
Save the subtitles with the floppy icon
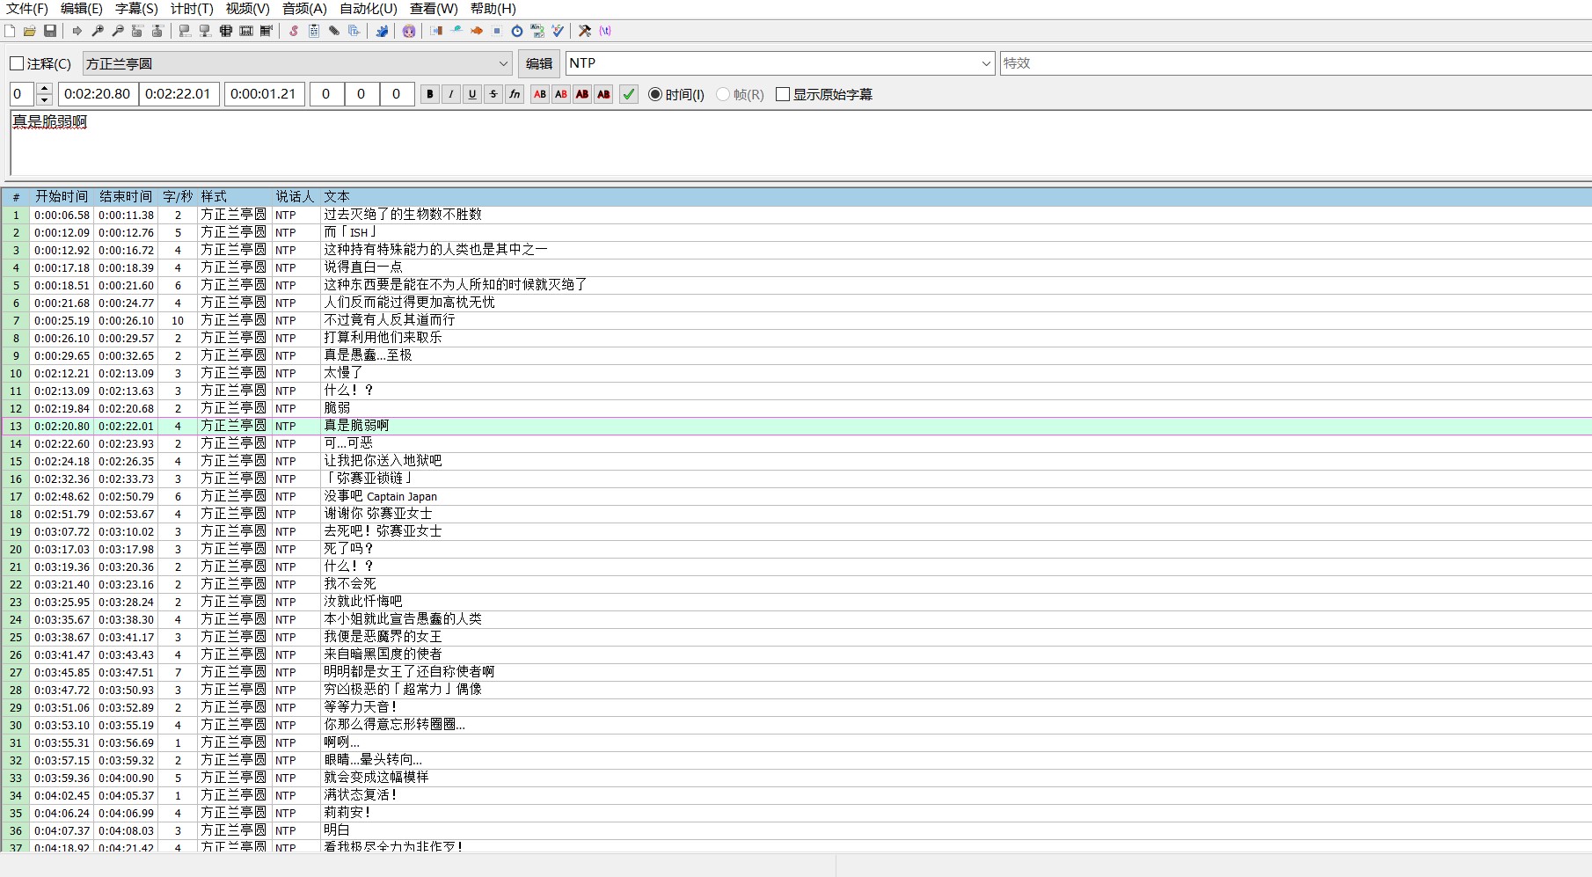(x=50, y=31)
